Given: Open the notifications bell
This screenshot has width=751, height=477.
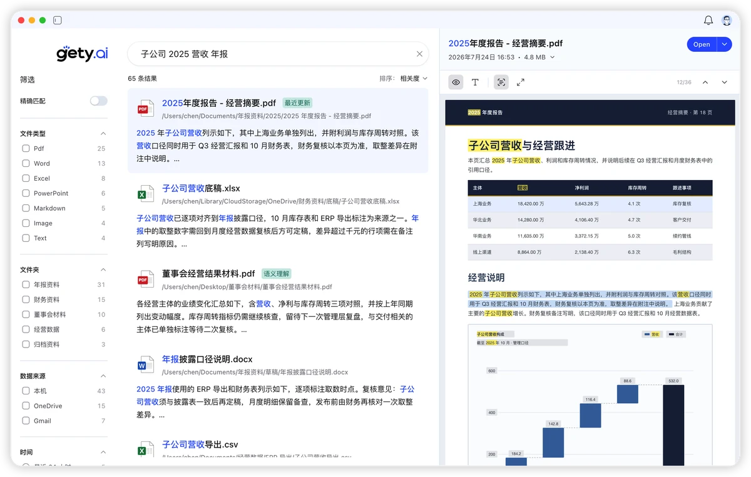Looking at the screenshot, I should pyautogui.click(x=708, y=21).
